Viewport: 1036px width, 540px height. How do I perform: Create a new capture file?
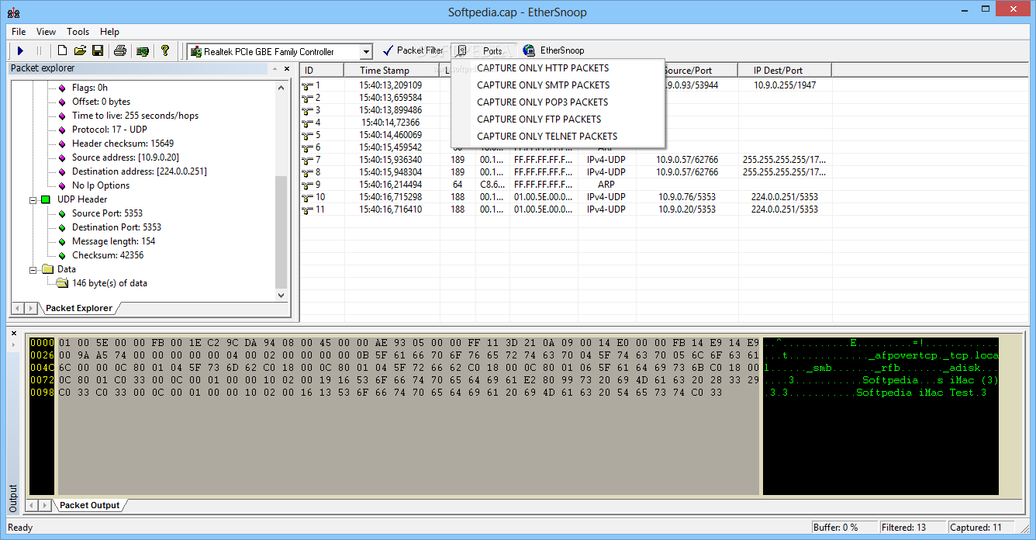tap(63, 51)
